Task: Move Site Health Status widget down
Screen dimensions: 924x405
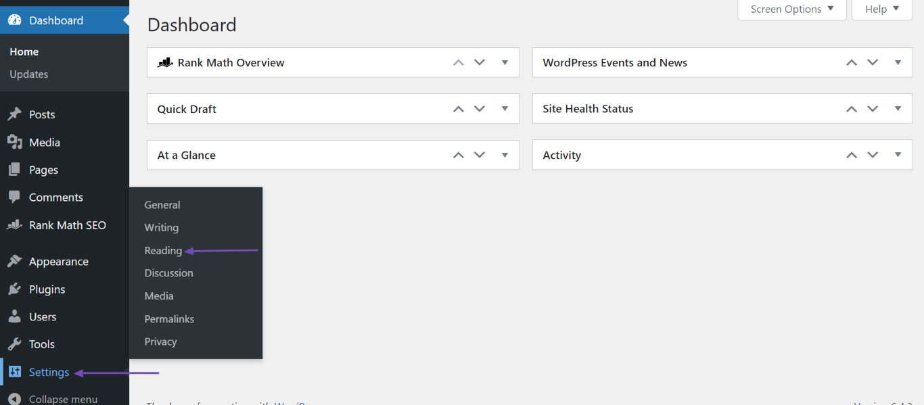Action: click(x=873, y=109)
